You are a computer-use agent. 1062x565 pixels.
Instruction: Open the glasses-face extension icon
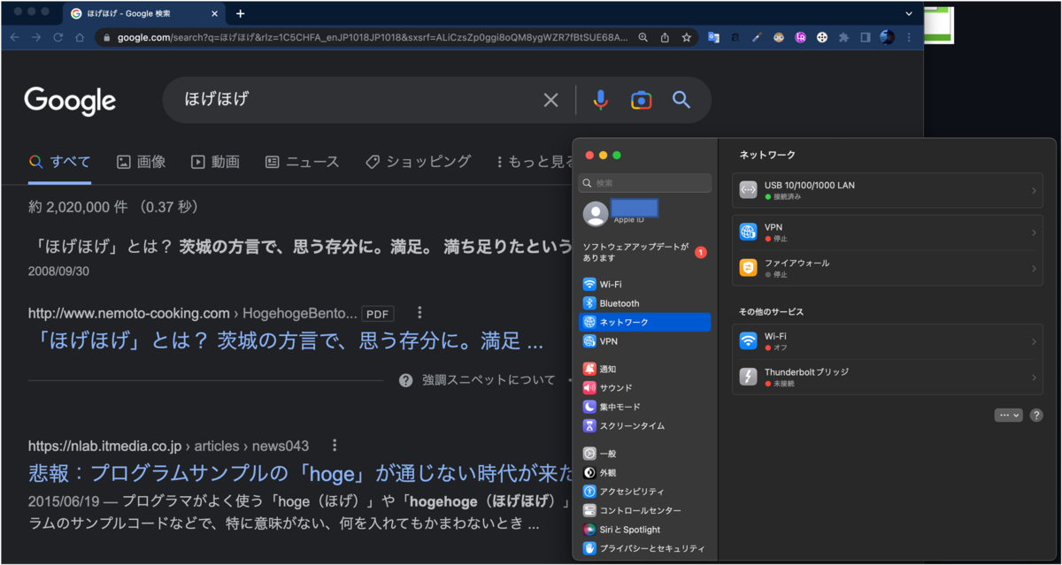778,37
